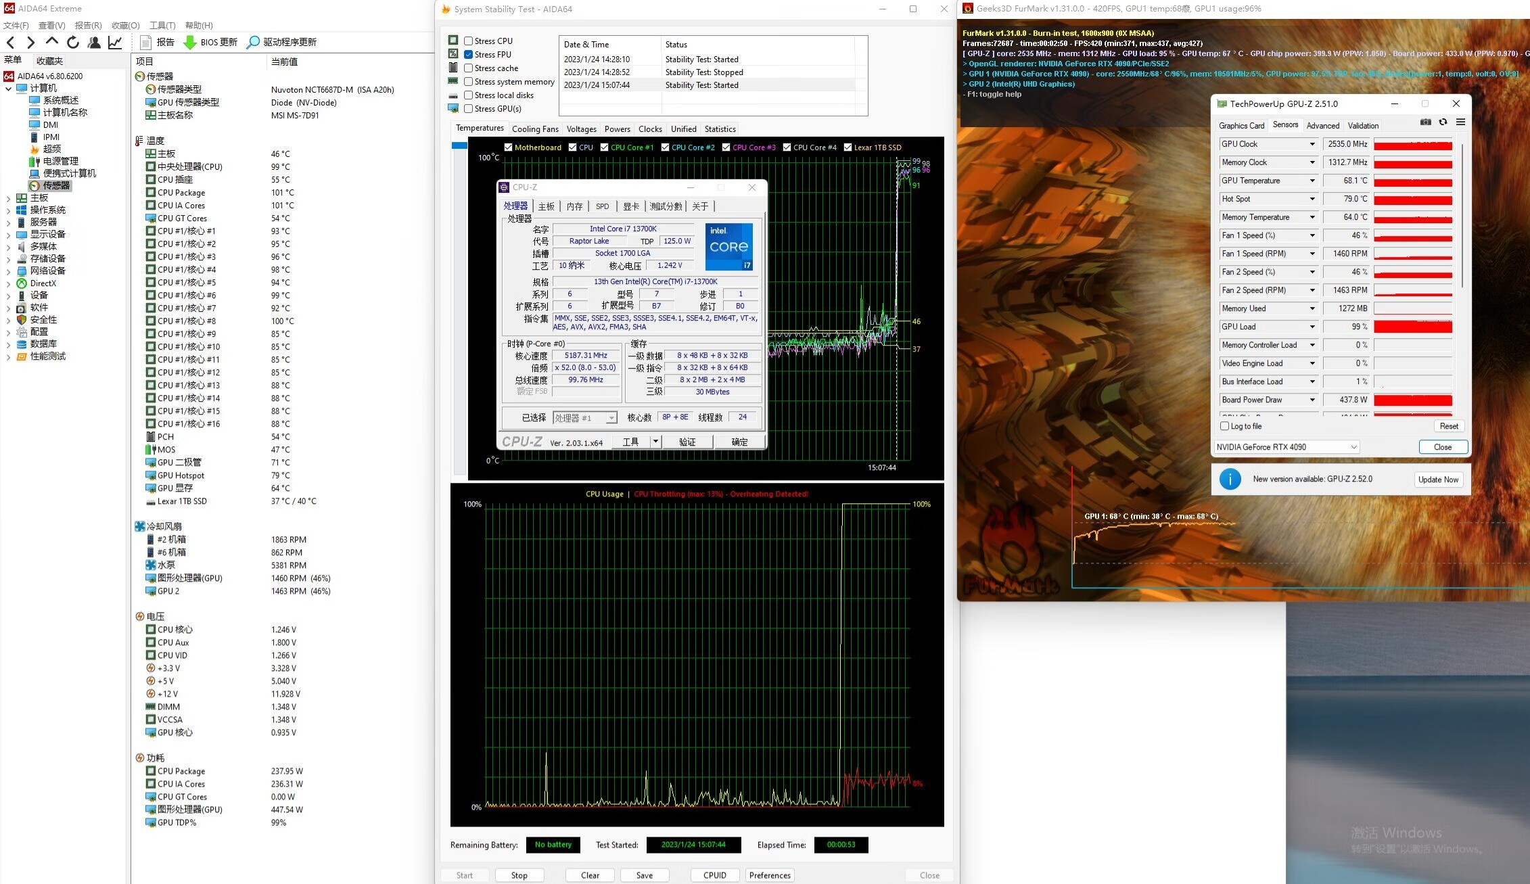Click the GPU-Z Reset button
The image size is (1530, 884).
tap(1449, 426)
